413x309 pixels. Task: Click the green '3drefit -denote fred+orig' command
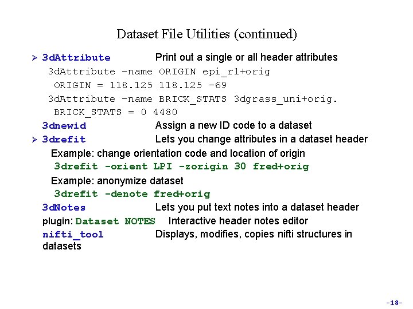pos(133,194)
